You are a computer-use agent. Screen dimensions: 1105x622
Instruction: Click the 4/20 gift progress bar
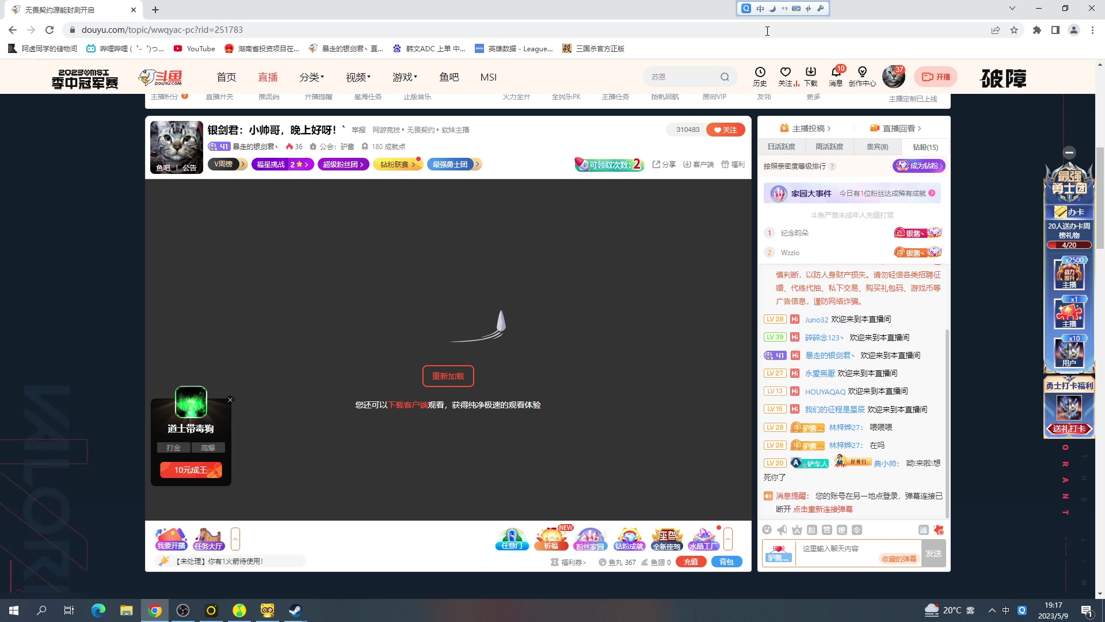(x=1069, y=245)
